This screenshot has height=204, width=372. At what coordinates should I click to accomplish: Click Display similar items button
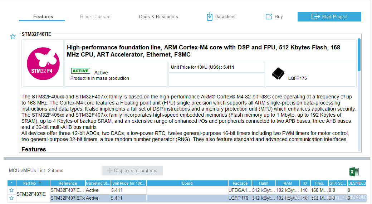132,170
